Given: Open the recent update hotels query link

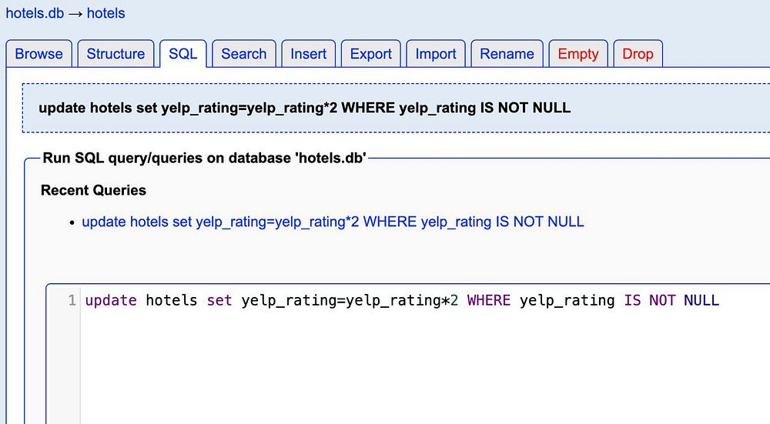Looking at the screenshot, I should pyautogui.click(x=333, y=222).
